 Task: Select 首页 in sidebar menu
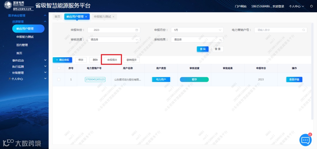coord(19,53)
